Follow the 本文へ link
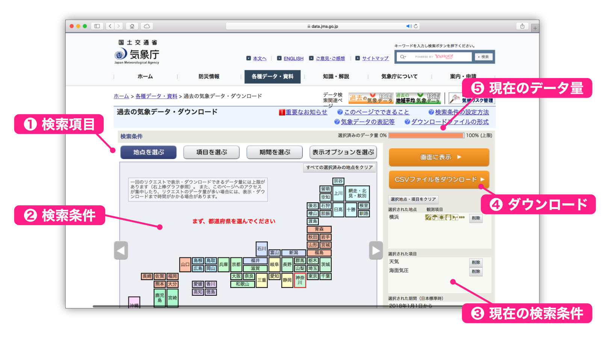Screen dimensions: 610x343 260,59
